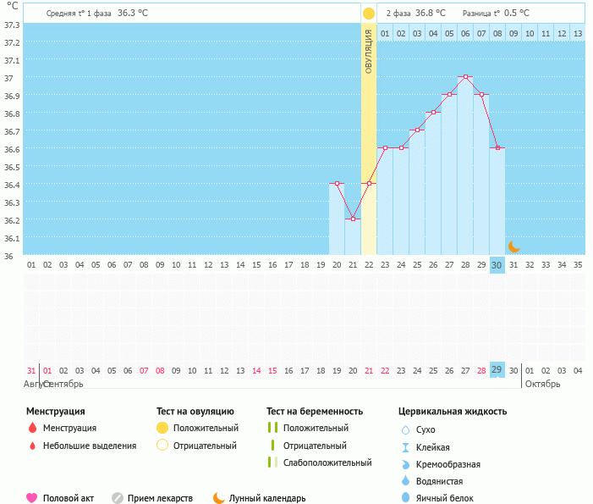The width and height of the screenshot is (593, 504).
Task: Click the gray pill medication icon
Action: coord(118,498)
